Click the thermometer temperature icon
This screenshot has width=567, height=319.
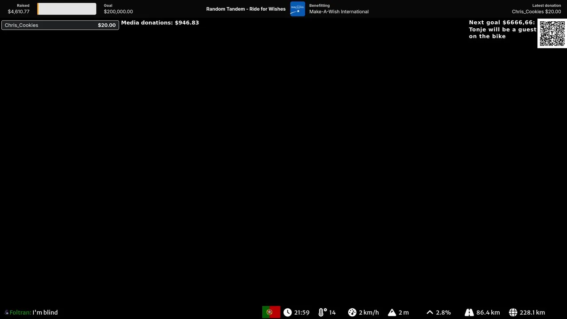click(322, 312)
